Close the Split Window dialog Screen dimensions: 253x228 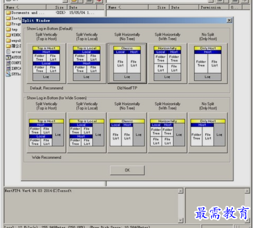(x=229, y=20)
